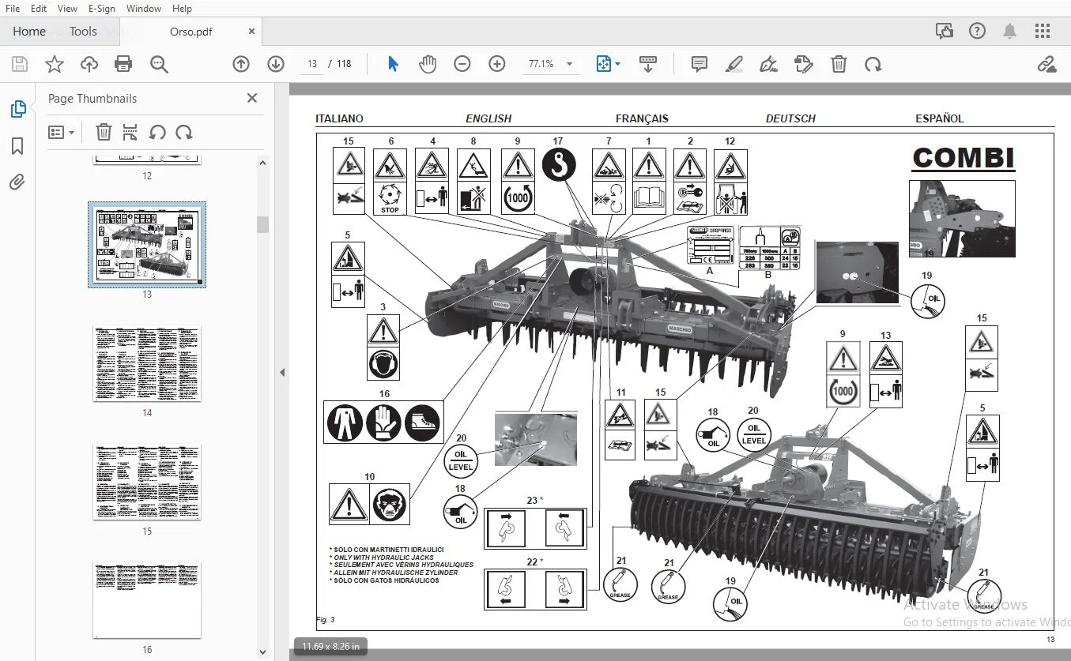Select page 15 thumbnail
The image size is (1071, 661).
[147, 482]
